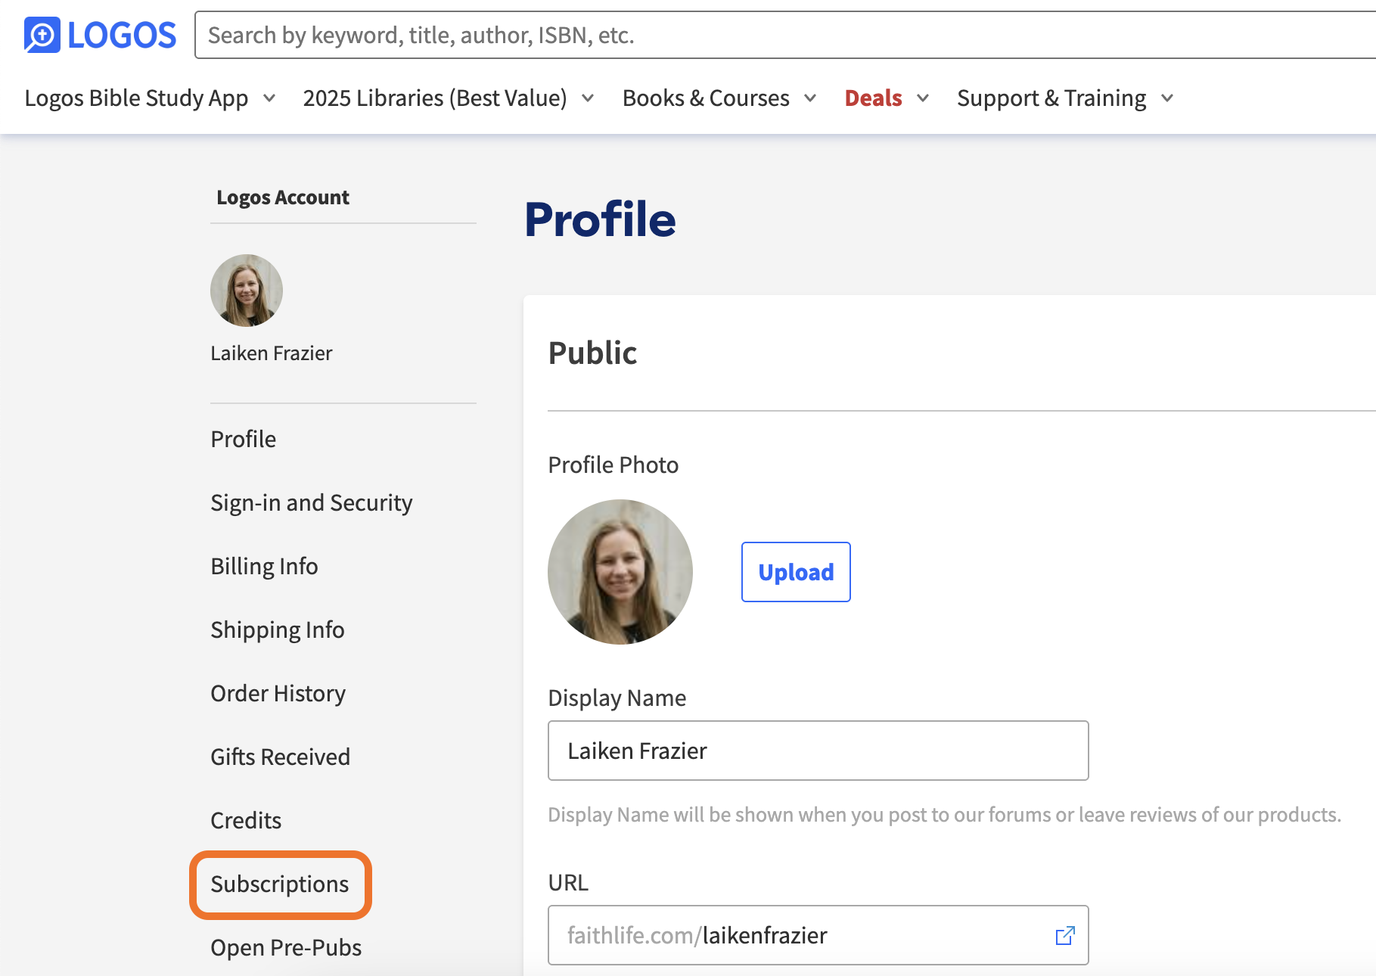Click the Logos logo icon

tap(42, 35)
